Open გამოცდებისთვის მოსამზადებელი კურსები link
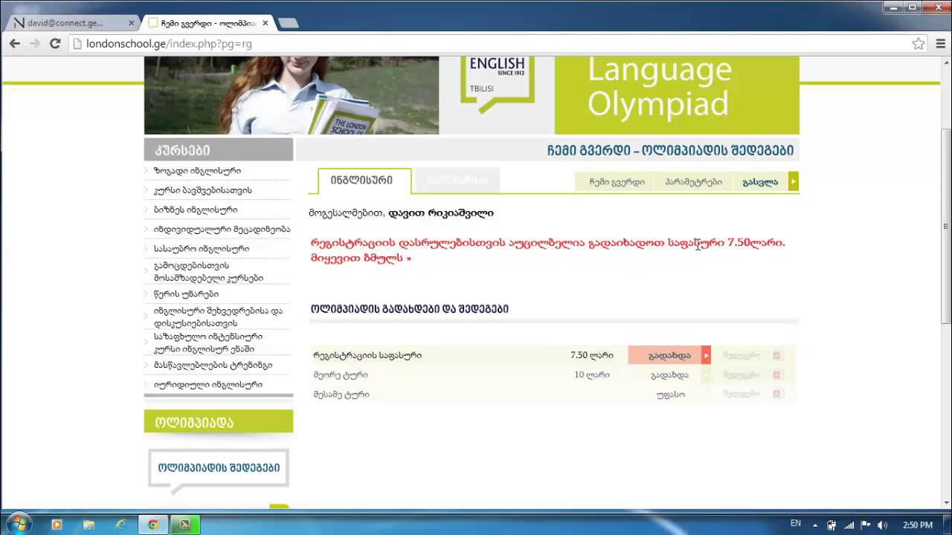The height and width of the screenshot is (535, 952). point(208,271)
